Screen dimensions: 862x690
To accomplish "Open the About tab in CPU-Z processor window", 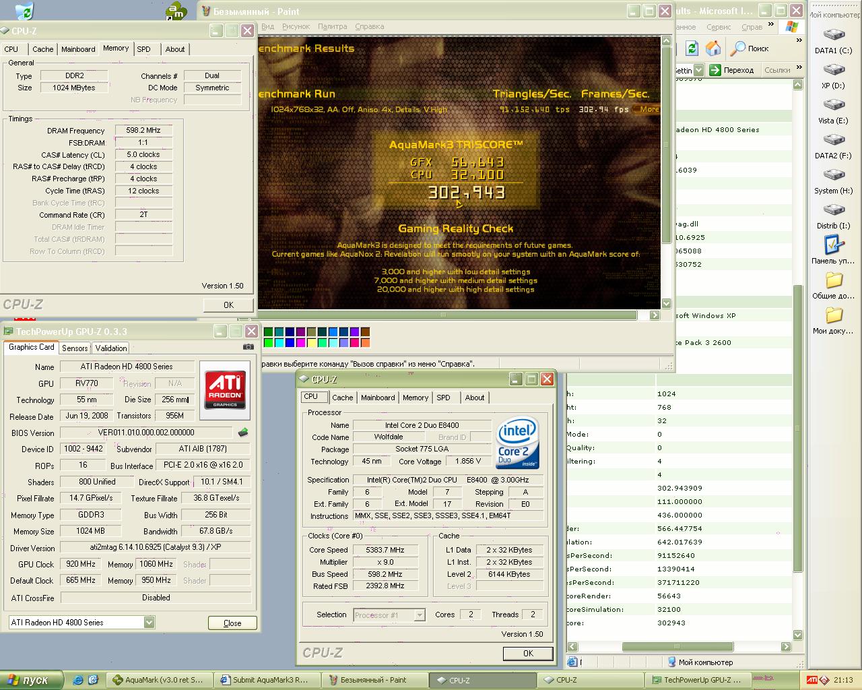I will click(x=475, y=398).
